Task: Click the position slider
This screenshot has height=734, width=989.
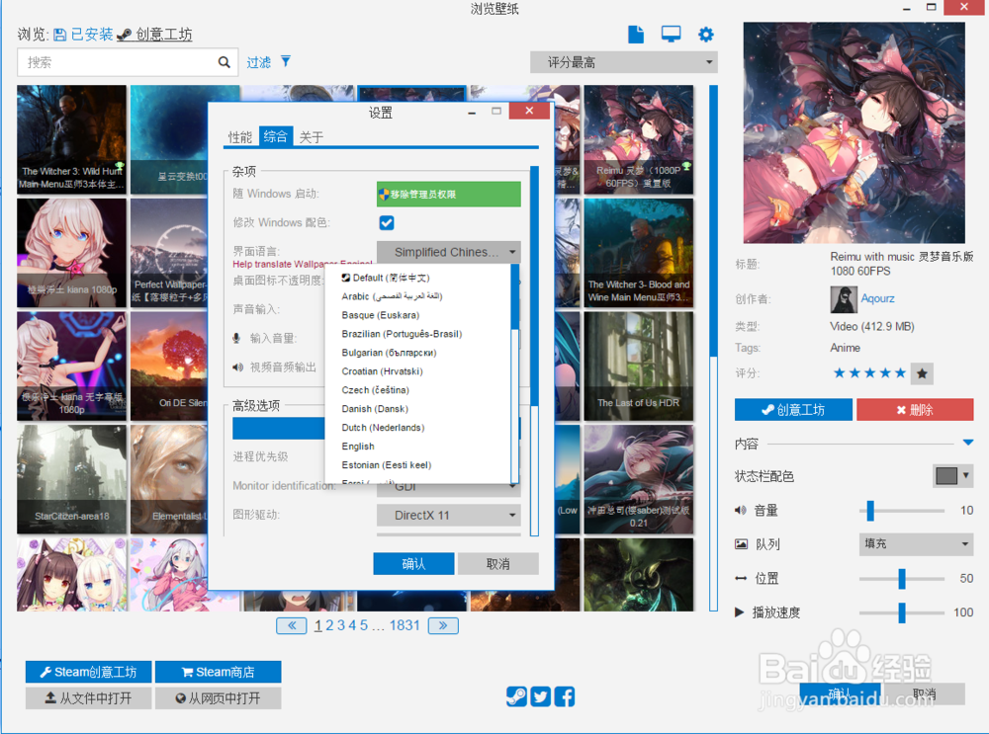Action: (902, 578)
